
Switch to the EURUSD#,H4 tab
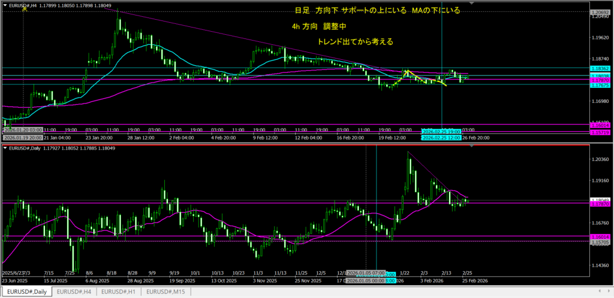click(74, 292)
